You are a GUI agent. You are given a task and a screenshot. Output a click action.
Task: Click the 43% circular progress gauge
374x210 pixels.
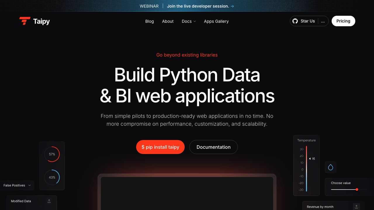point(52,177)
